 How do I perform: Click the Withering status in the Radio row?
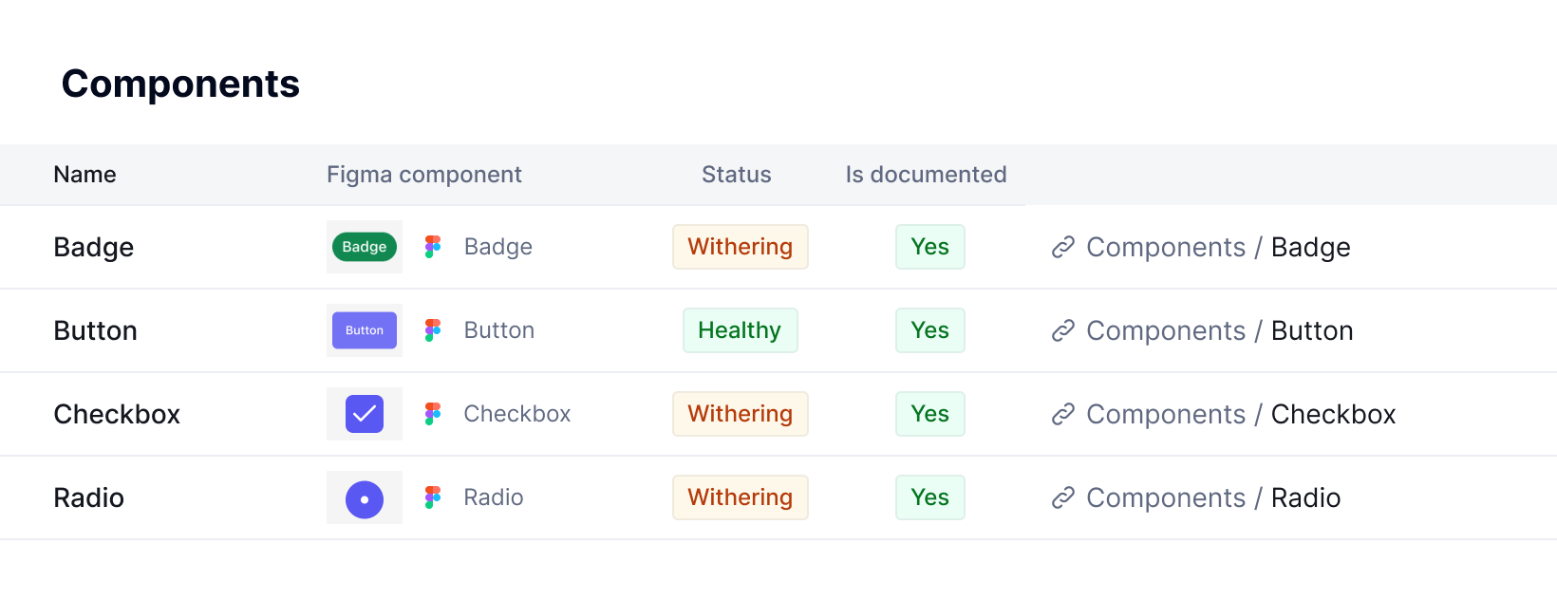(740, 497)
